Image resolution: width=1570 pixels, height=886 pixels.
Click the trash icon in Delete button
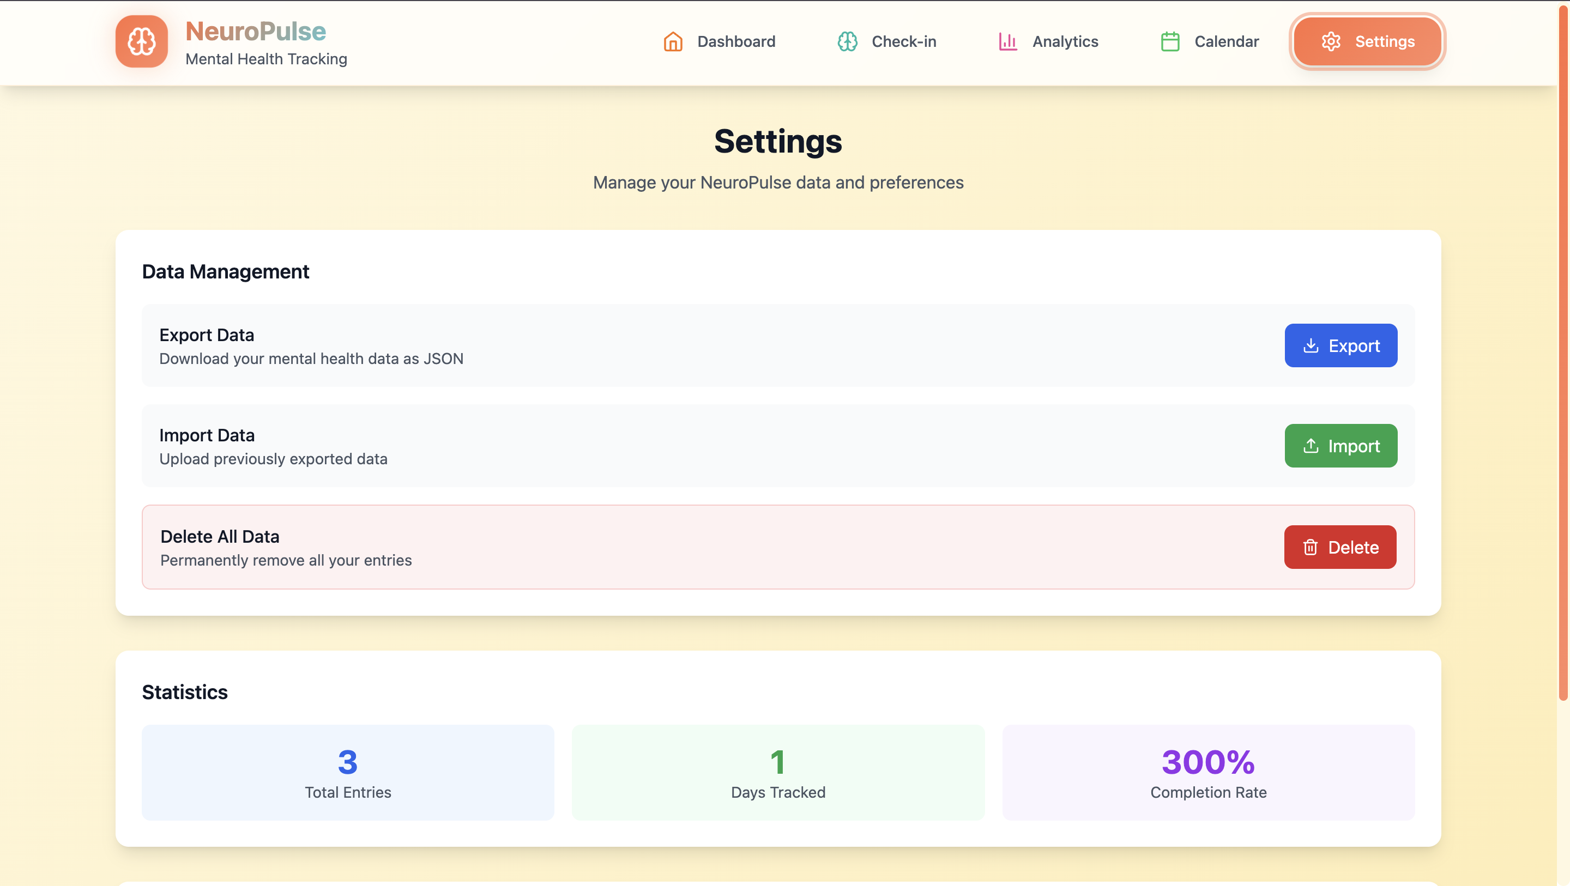(1310, 547)
